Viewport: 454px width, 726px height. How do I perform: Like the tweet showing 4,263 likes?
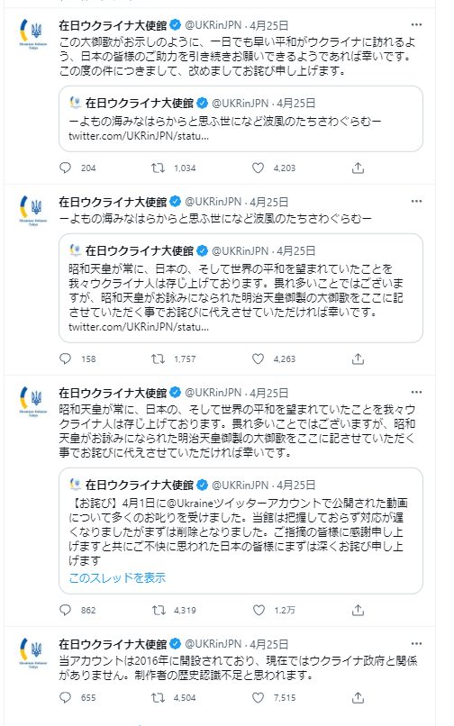coord(258,358)
